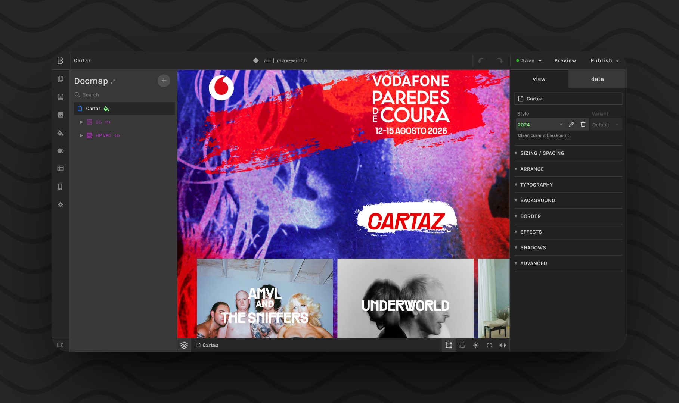Viewport: 679px width, 403px height.
Task: Expand the SIZING / SPACING section
Action: (x=542, y=153)
